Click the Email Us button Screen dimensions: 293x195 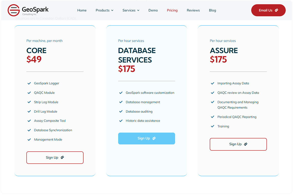pos(268,10)
